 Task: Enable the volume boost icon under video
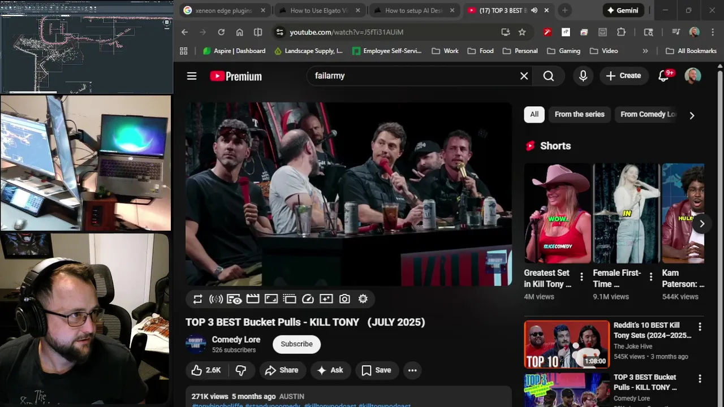216,299
